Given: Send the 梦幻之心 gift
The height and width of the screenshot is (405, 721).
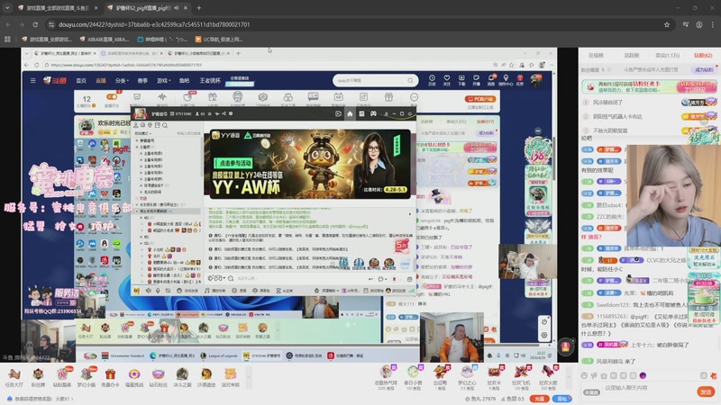Looking at the screenshot, I should (x=467, y=377).
